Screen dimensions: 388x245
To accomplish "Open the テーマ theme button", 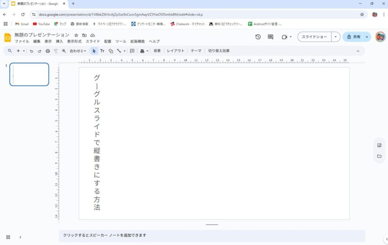I will (x=196, y=51).
